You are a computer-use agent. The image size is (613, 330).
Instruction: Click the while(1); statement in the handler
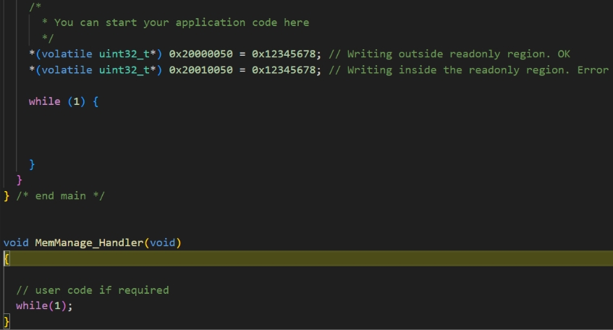pos(44,305)
